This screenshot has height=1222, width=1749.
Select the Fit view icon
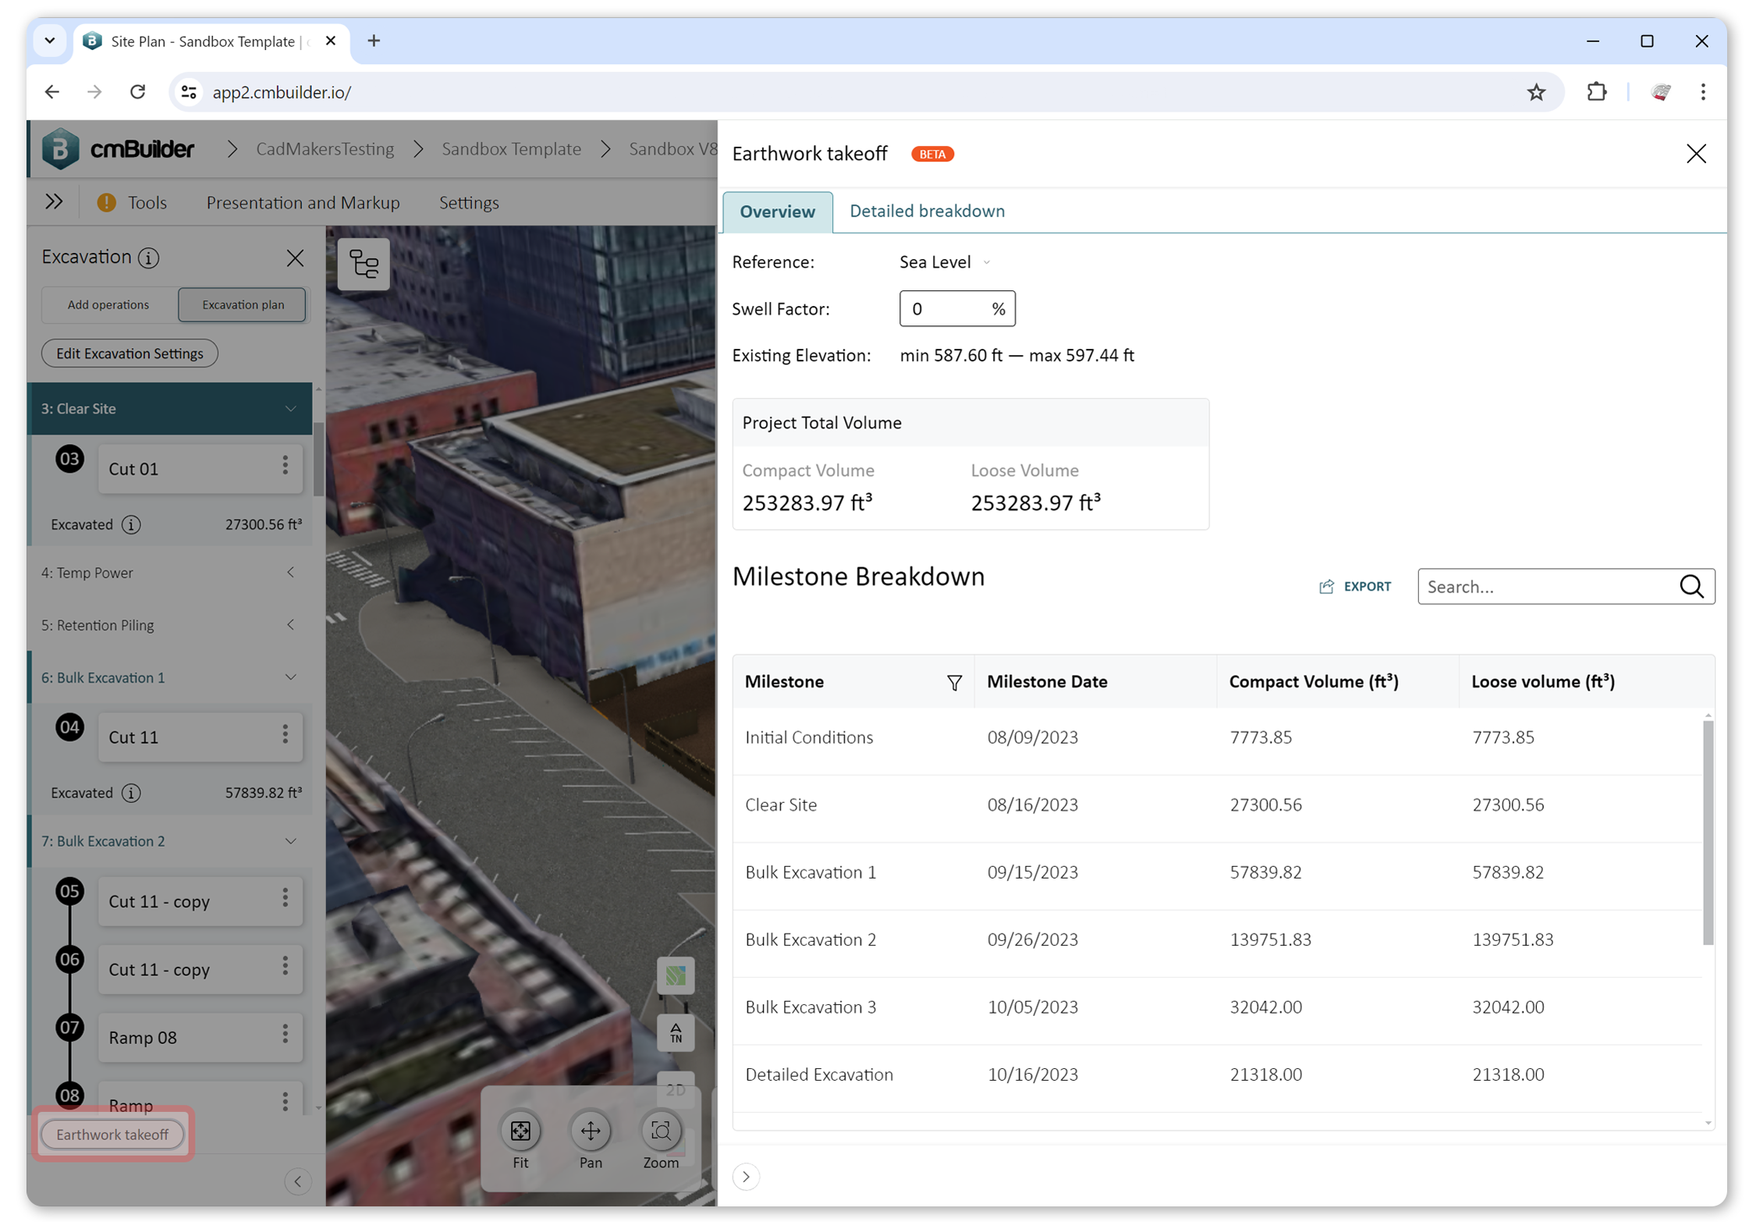[520, 1131]
